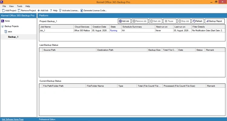
Task: Click Status header in Last Backup Status
Action: [x=200, y=50]
